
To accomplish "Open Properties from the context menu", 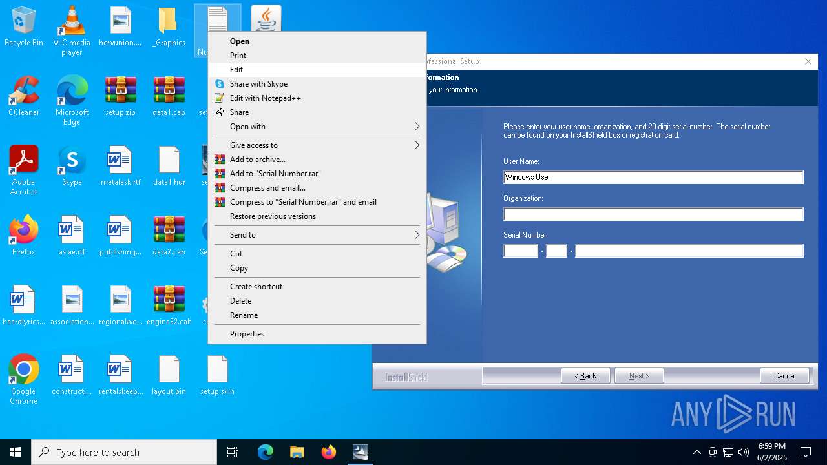I will 317,334.
